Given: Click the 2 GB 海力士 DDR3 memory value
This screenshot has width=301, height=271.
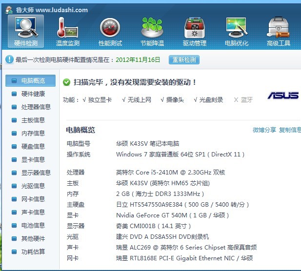Looking at the screenshot, I should click(160, 194).
